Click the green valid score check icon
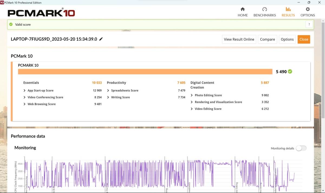The width and height of the screenshot is (325, 193). pyautogui.click(x=11, y=24)
